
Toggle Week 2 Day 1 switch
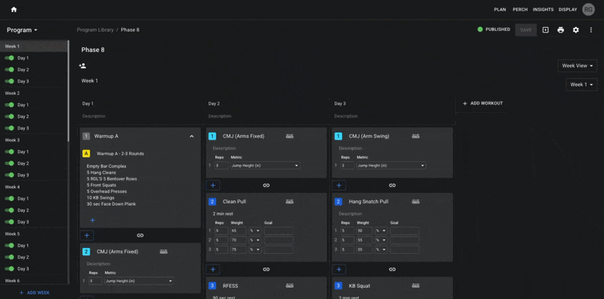pyautogui.click(x=10, y=105)
